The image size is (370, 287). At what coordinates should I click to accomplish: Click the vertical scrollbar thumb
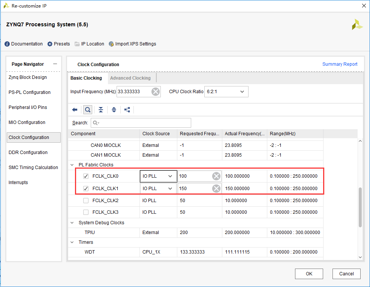[x=360, y=207]
